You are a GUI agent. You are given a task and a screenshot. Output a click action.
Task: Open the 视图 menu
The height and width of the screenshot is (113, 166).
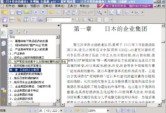[x=35, y=6]
